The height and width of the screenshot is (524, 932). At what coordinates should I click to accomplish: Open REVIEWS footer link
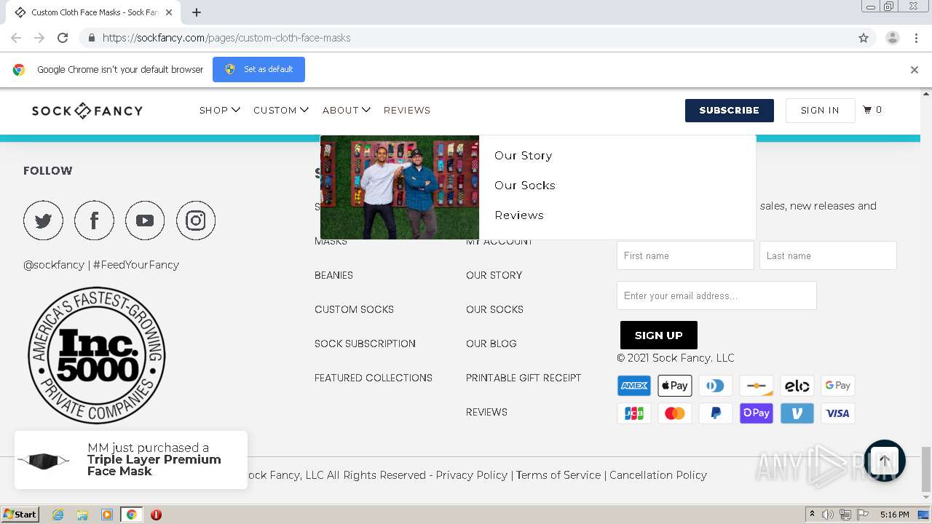point(486,412)
